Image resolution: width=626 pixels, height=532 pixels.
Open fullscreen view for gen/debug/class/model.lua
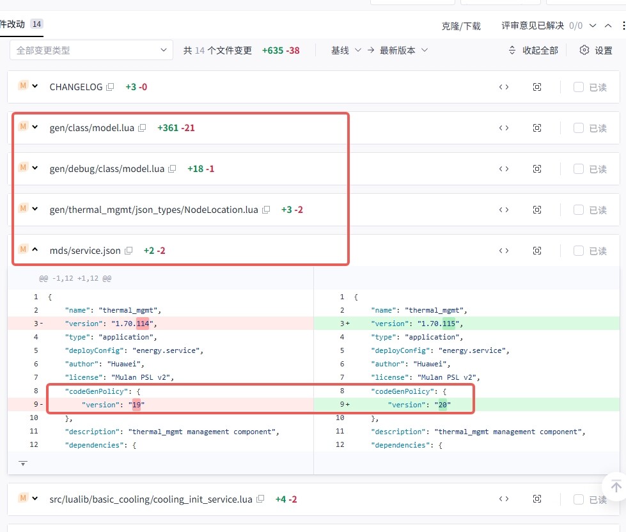coord(537,169)
